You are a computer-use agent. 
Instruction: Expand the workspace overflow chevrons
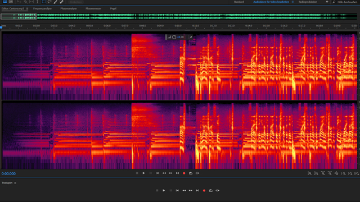[x=327, y=2]
